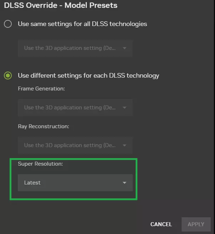Click the "Use different settings for each DLSS technology" label
Screen dimensions: 215x234
point(88,76)
